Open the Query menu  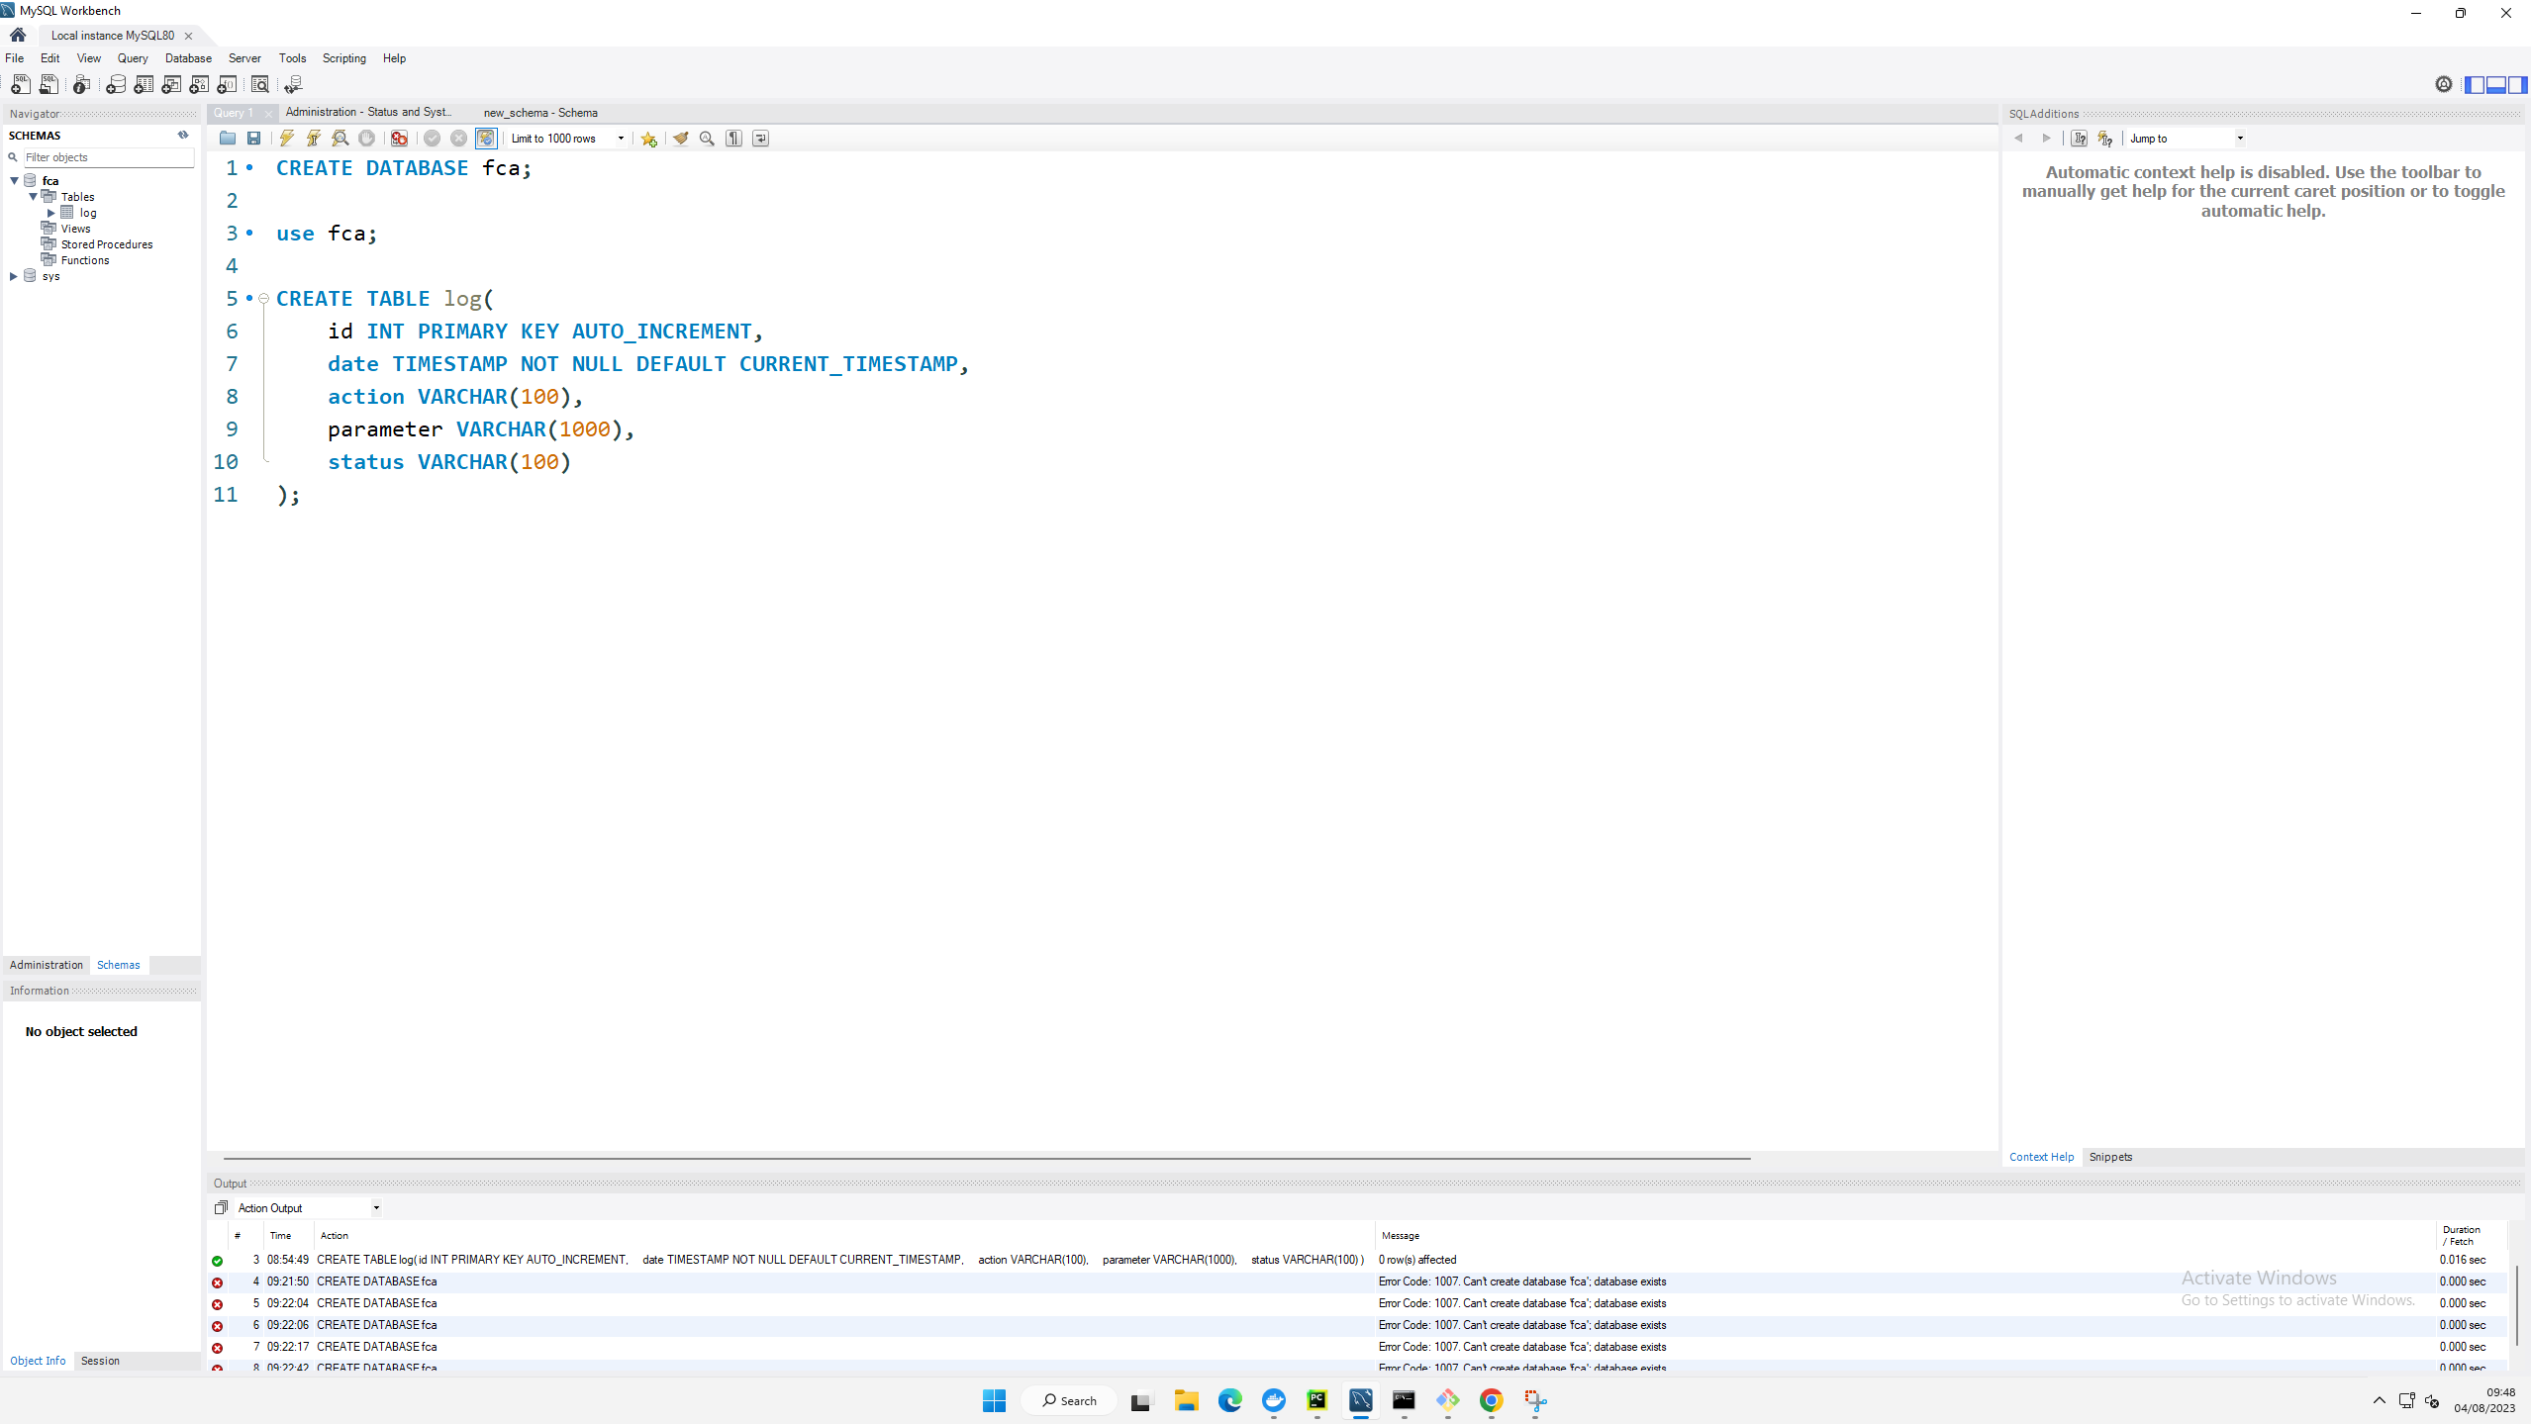click(x=133, y=58)
